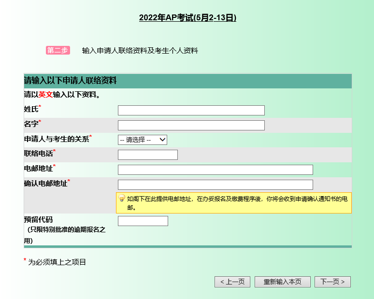Click the 输入申请人联络资料及考生个人资料 heading

coord(140,51)
